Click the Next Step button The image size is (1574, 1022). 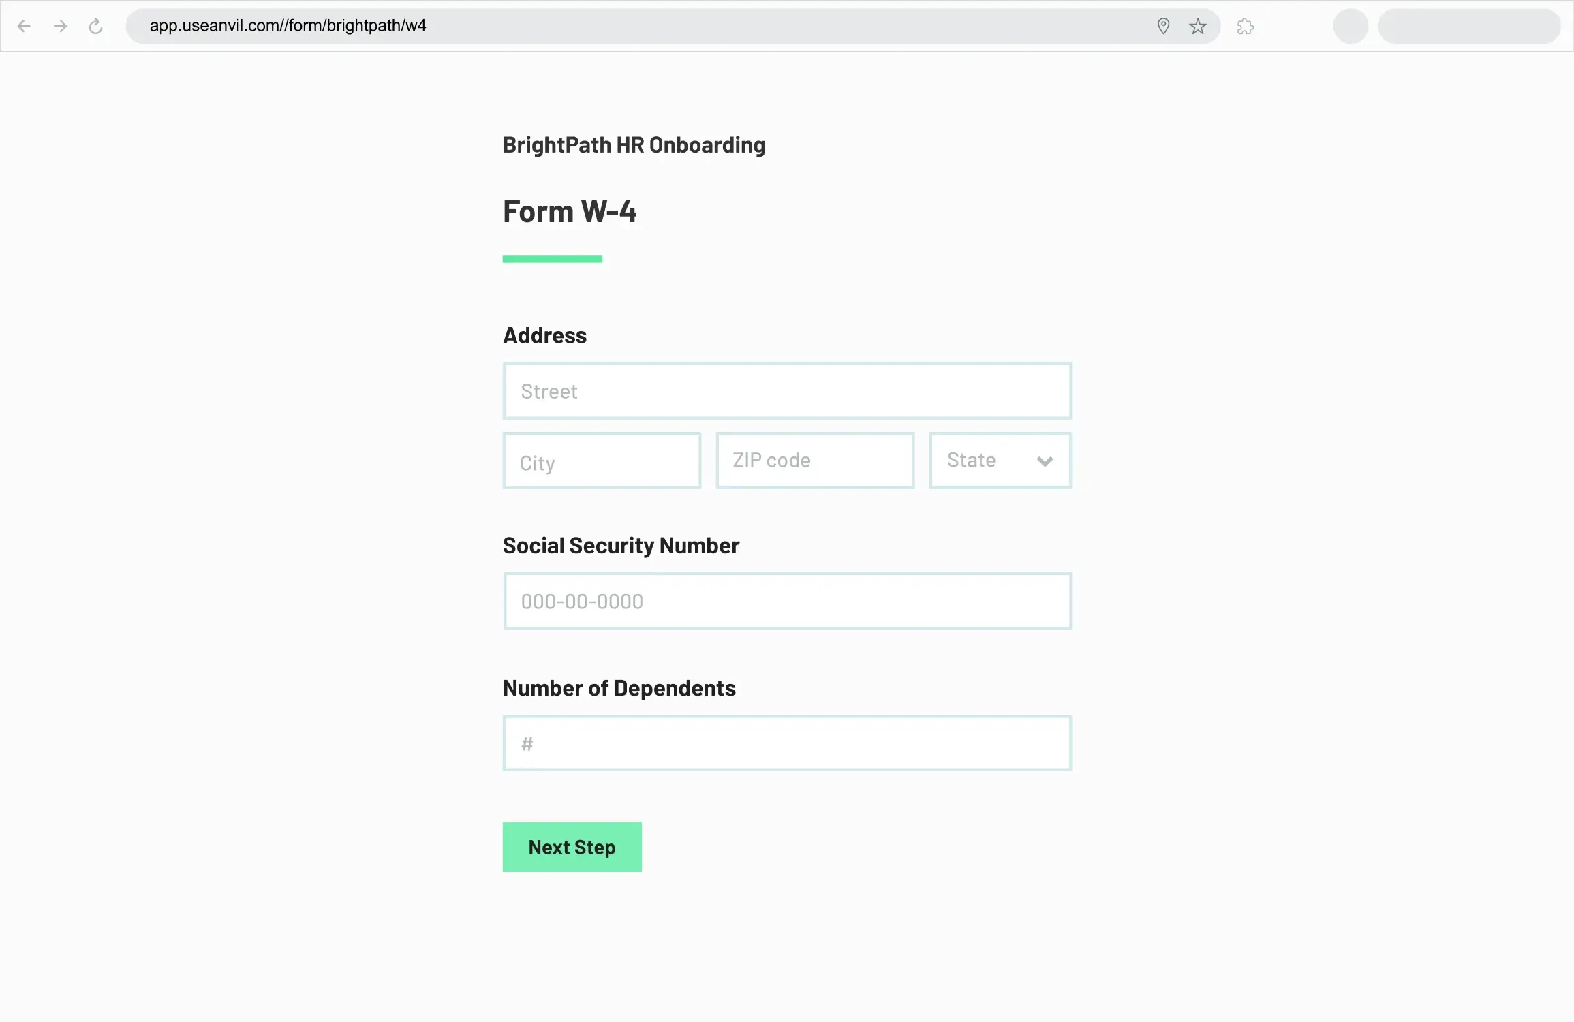click(571, 846)
